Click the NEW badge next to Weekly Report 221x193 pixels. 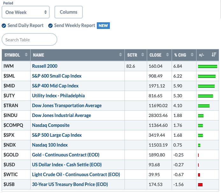point(103,26)
